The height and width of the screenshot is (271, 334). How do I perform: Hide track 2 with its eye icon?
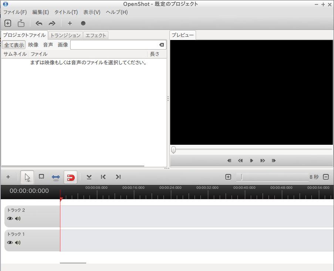click(10, 218)
